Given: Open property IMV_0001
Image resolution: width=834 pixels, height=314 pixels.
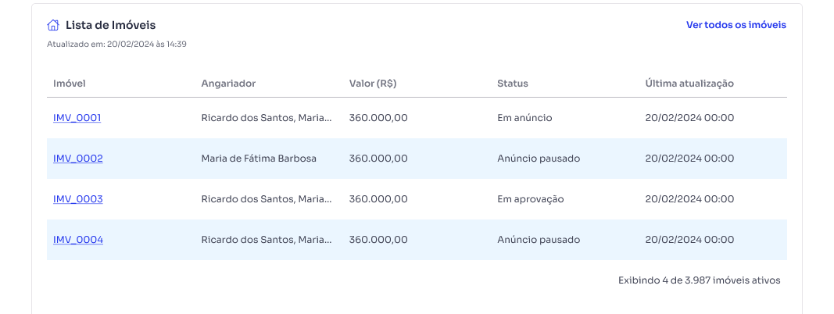Looking at the screenshot, I should coord(77,118).
